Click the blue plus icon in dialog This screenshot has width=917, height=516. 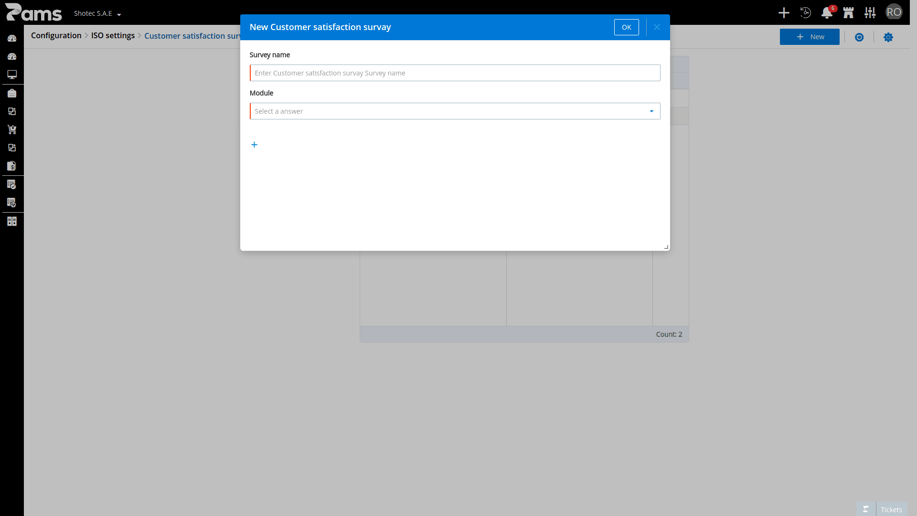[x=255, y=145]
